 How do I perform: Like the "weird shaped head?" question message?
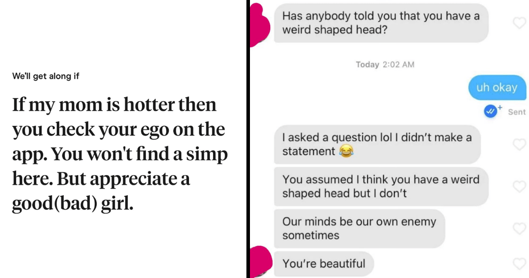520,23
